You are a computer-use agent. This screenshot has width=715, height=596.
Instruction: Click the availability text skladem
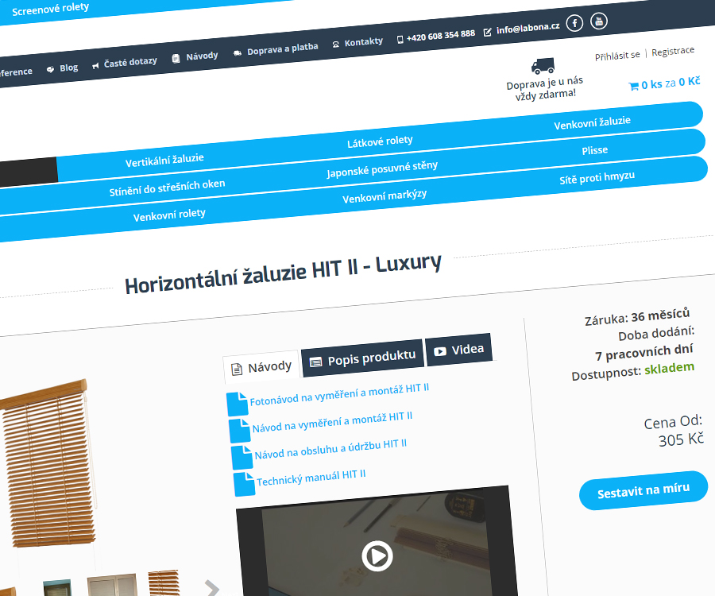point(670,369)
